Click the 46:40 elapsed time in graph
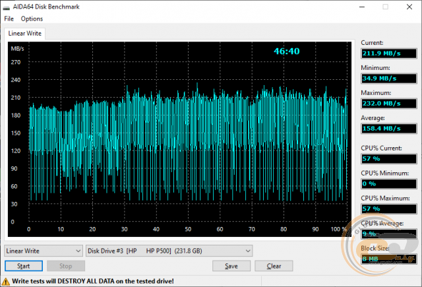The width and height of the screenshot is (422, 287). (287, 51)
